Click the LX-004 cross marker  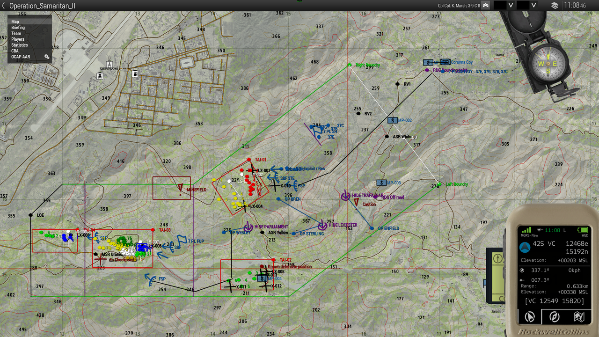244,206
